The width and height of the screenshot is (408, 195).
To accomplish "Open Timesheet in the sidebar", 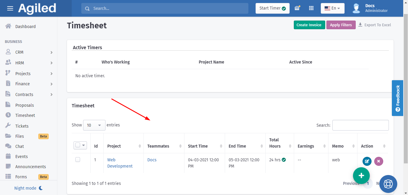I will pyautogui.click(x=25, y=115).
